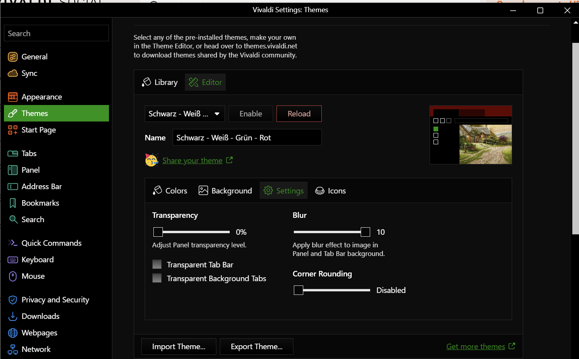This screenshot has width=579, height=359.
Task: Open Quick Commands settings
Action: tap(56, 243)
